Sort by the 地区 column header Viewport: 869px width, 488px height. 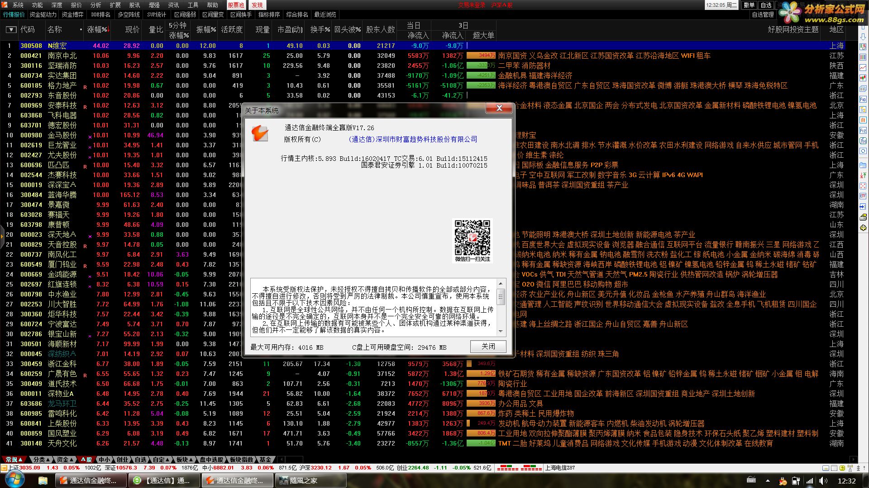[x=836, y=29]
